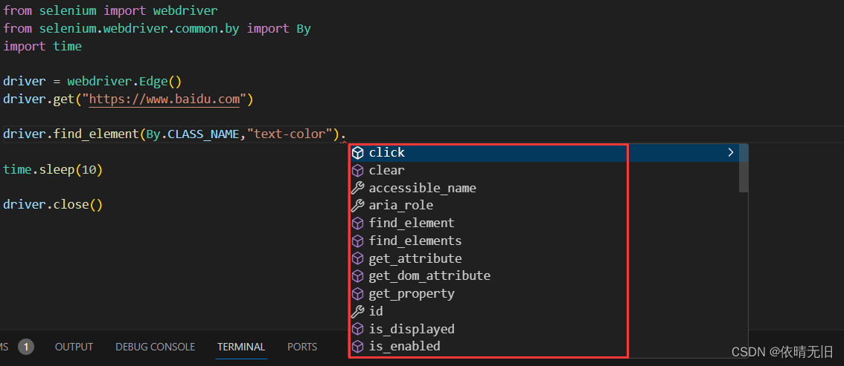Select the id property suggestion

tap(544, 311)
